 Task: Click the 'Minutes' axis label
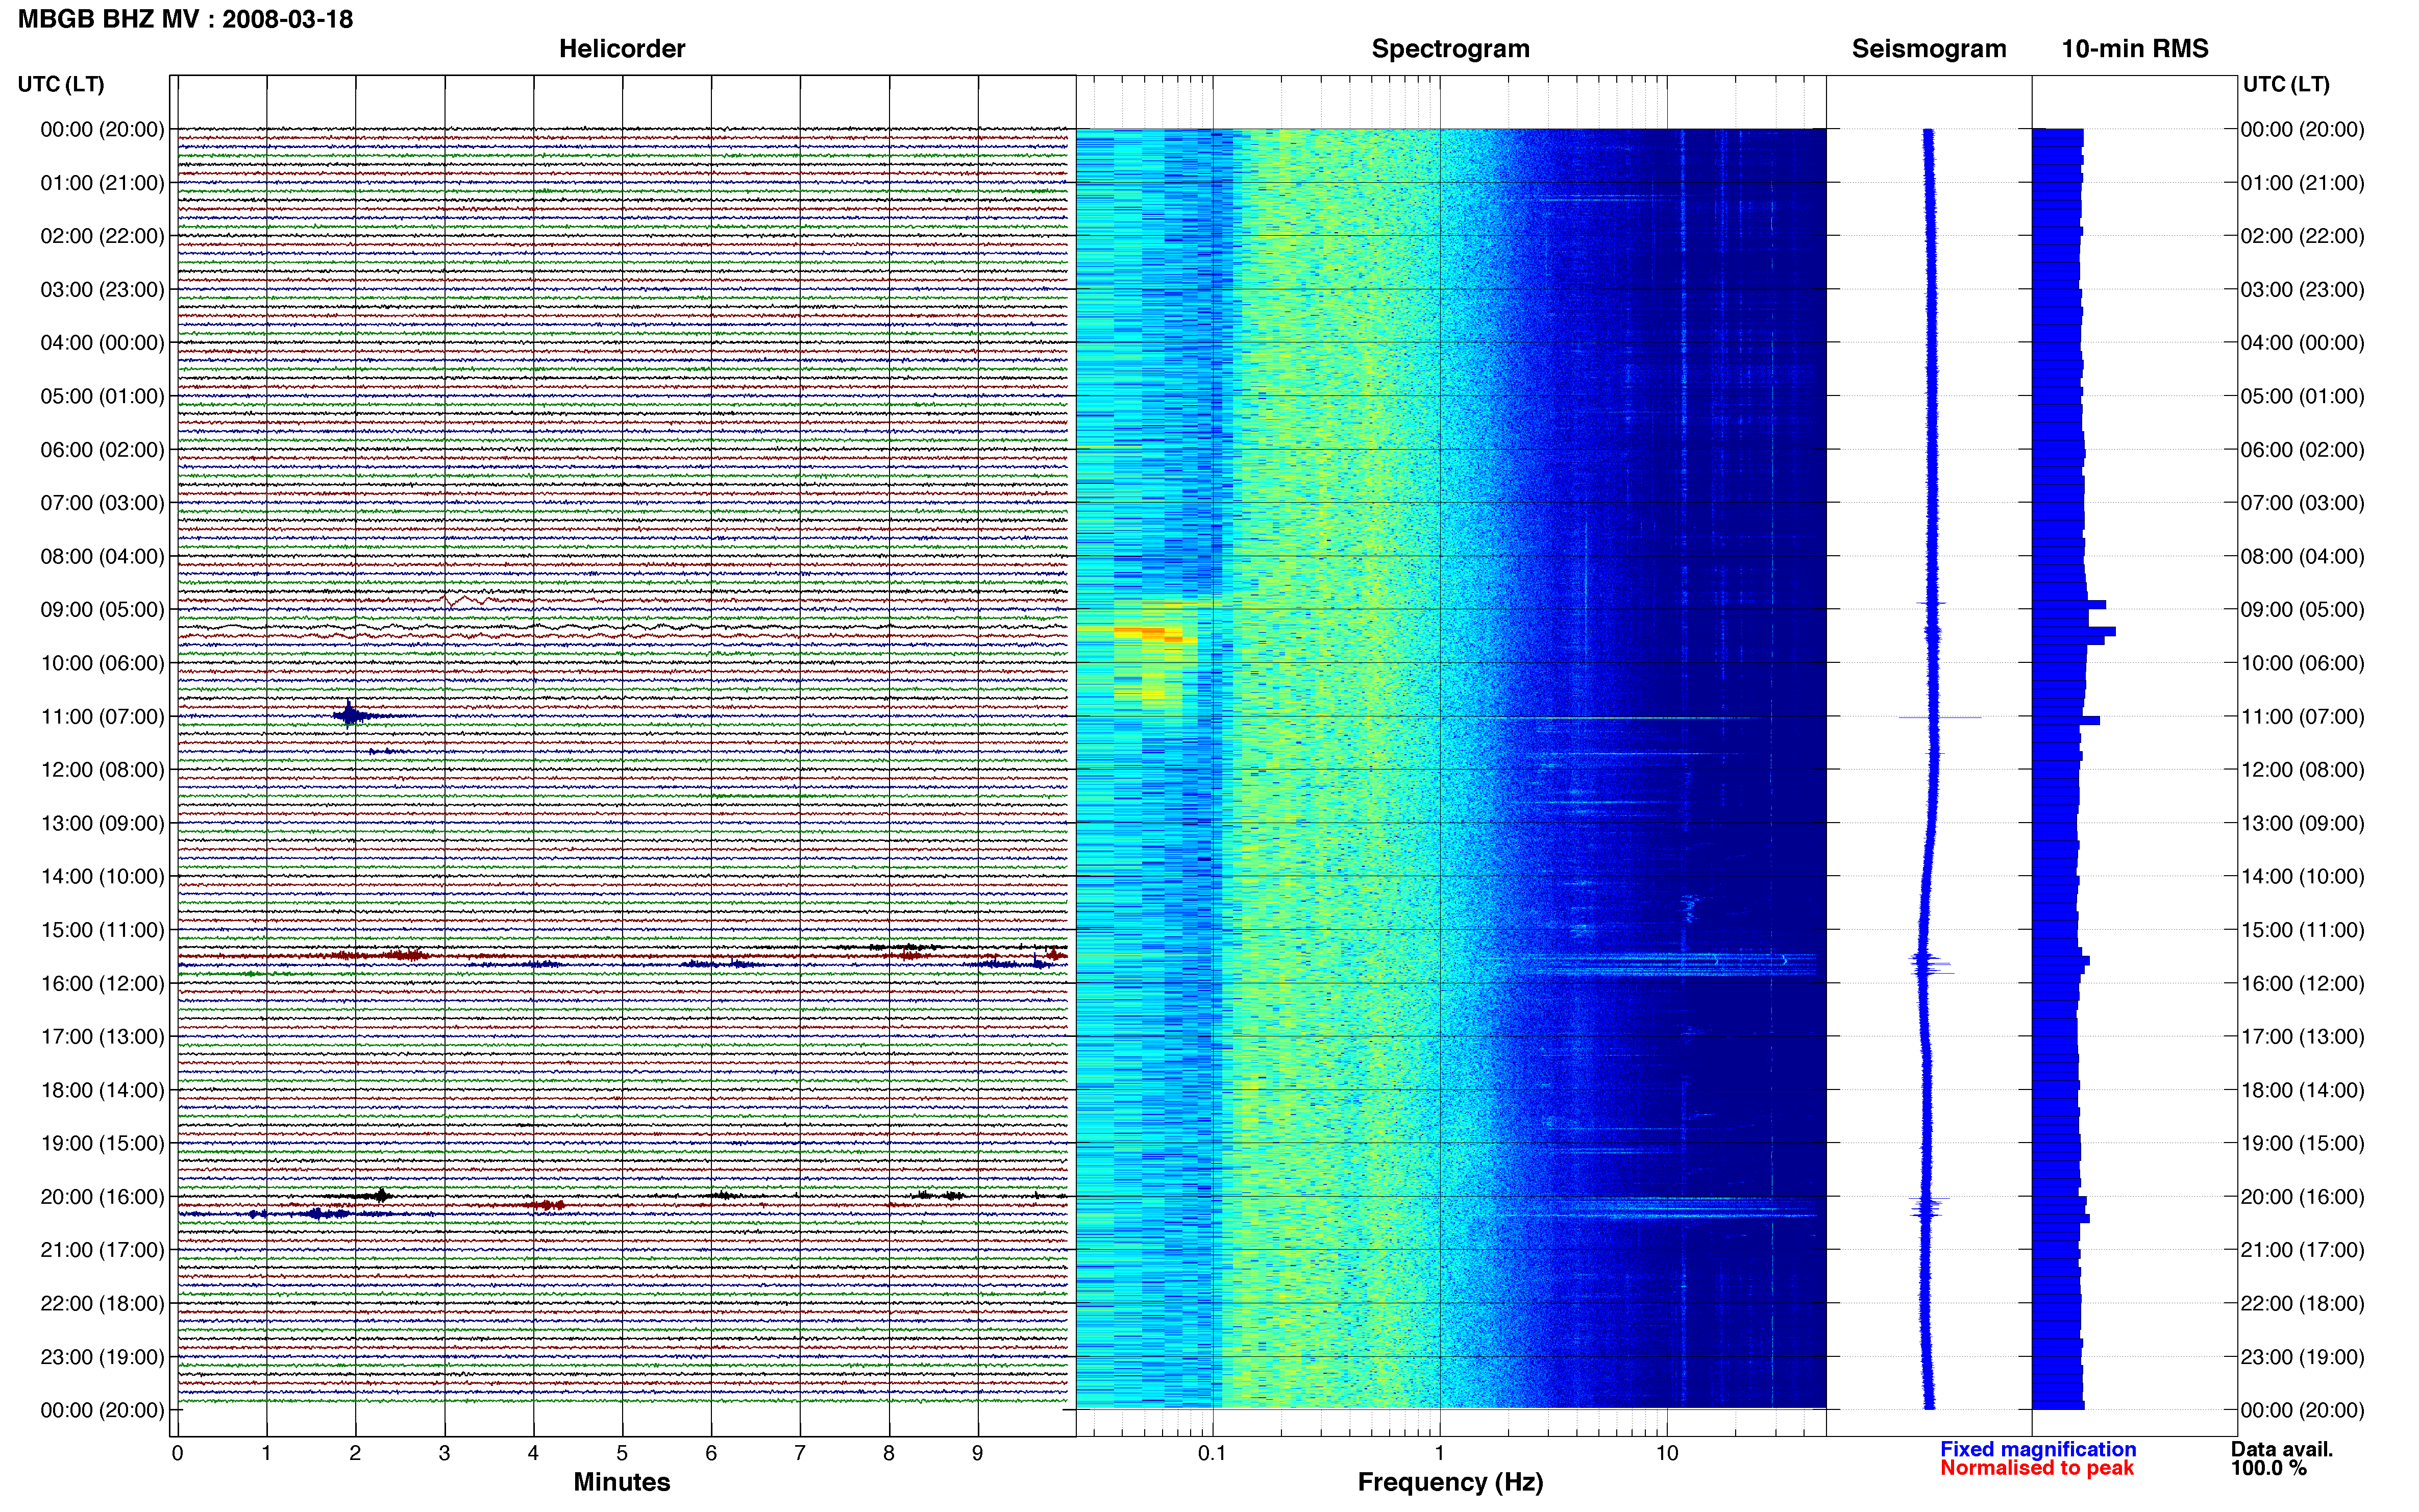(622, 1482)
